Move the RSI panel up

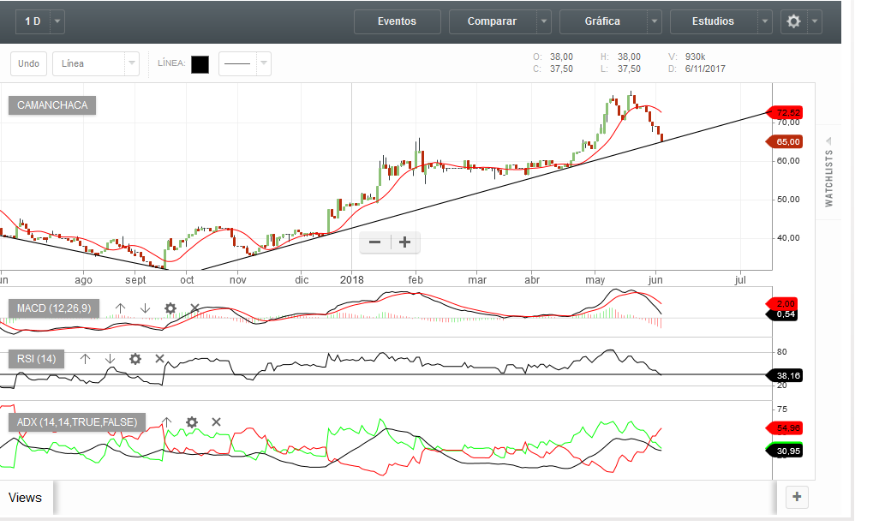[x=85, y=359]
